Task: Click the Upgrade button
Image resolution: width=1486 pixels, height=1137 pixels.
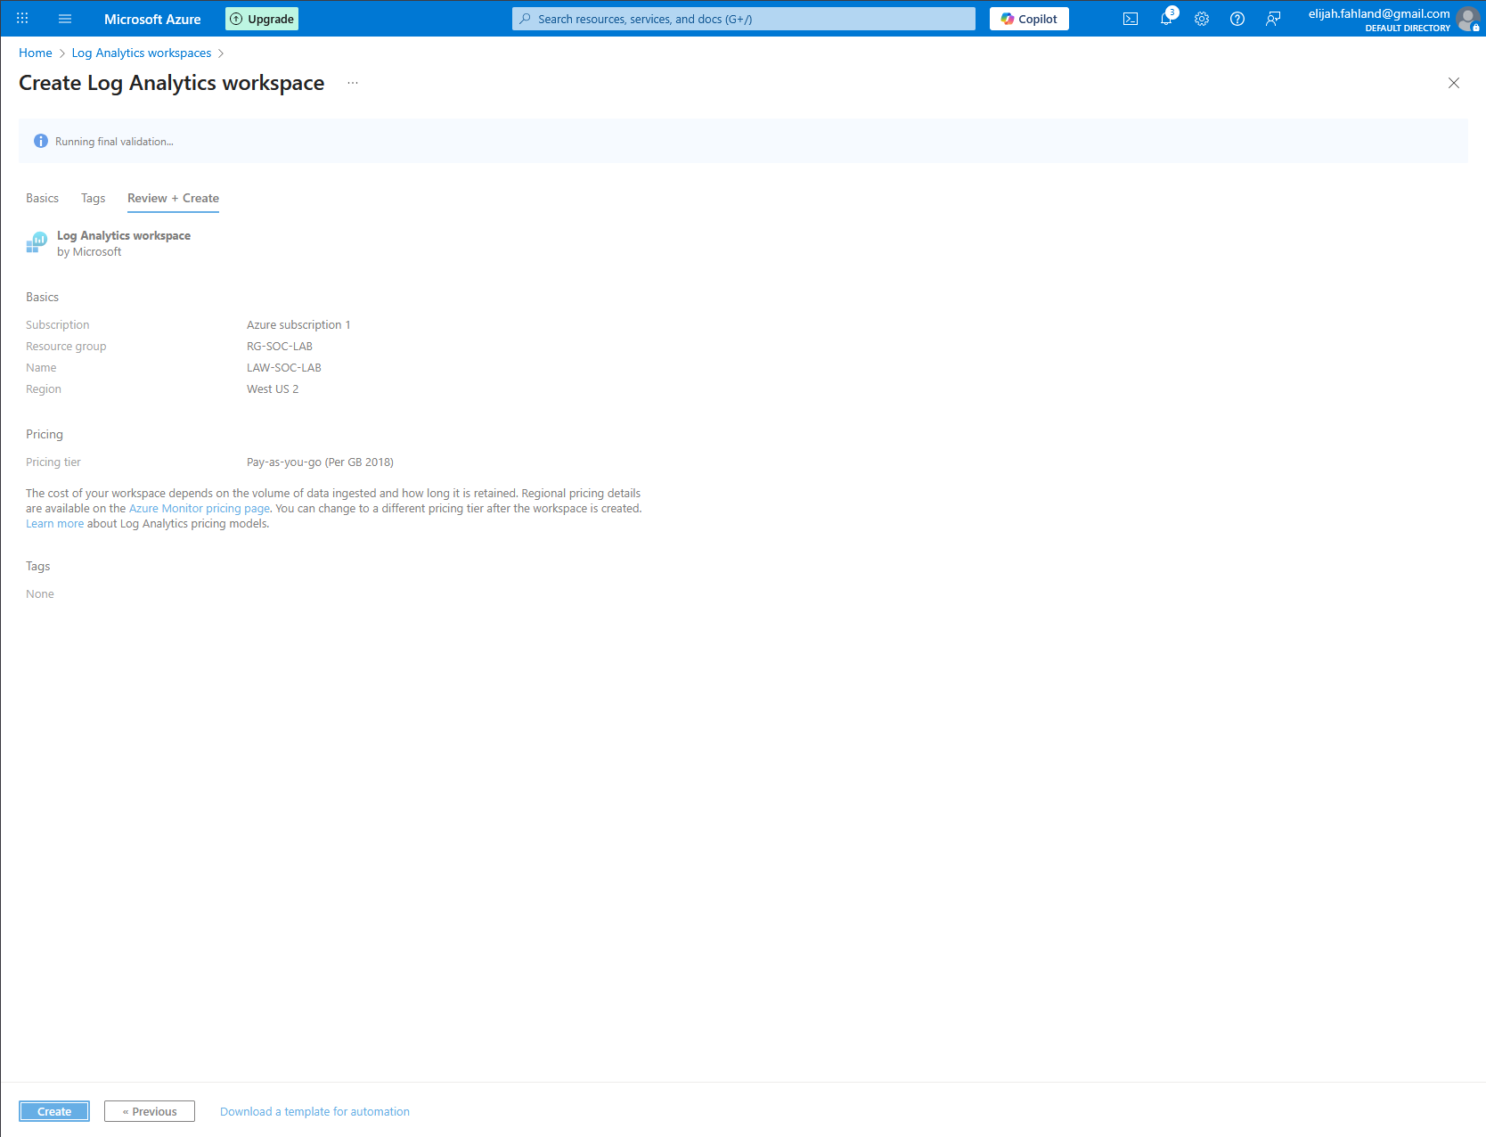Action: pos(262,19)
